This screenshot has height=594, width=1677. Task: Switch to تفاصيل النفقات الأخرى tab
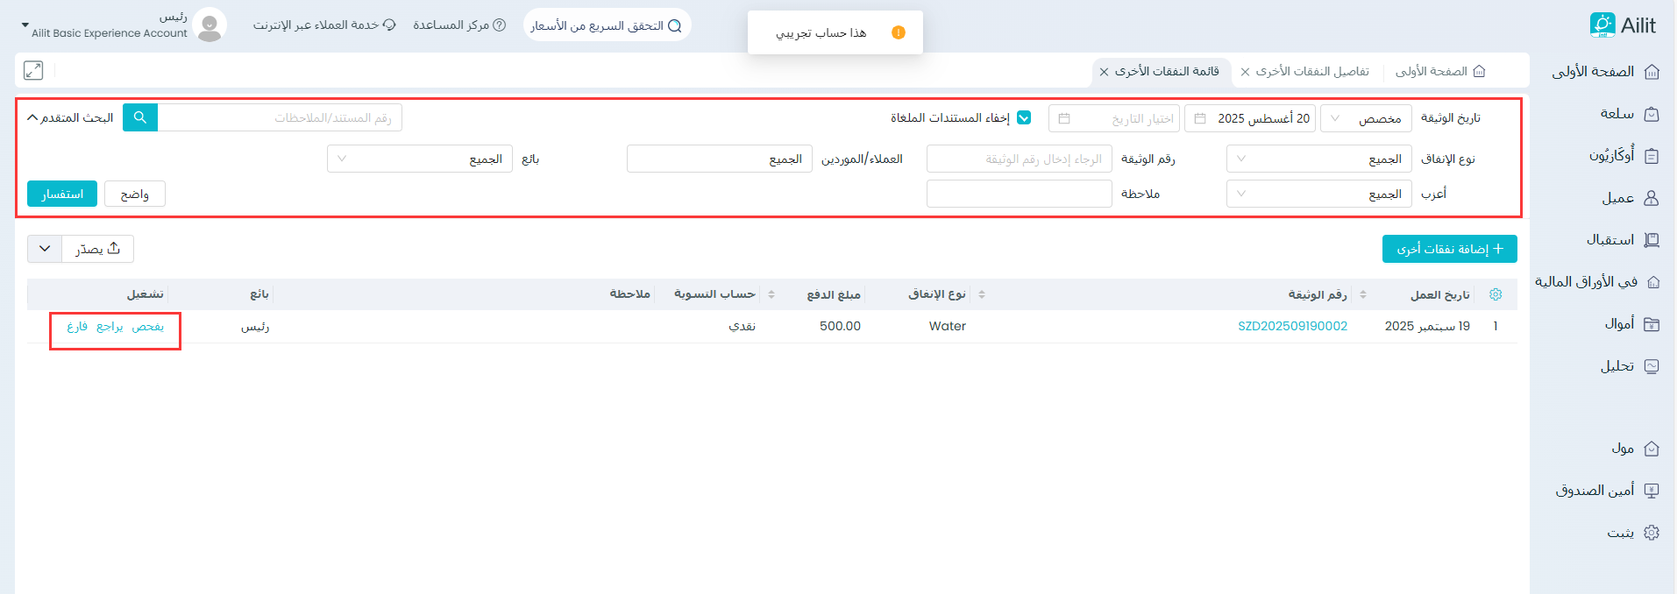[1311, 72]
